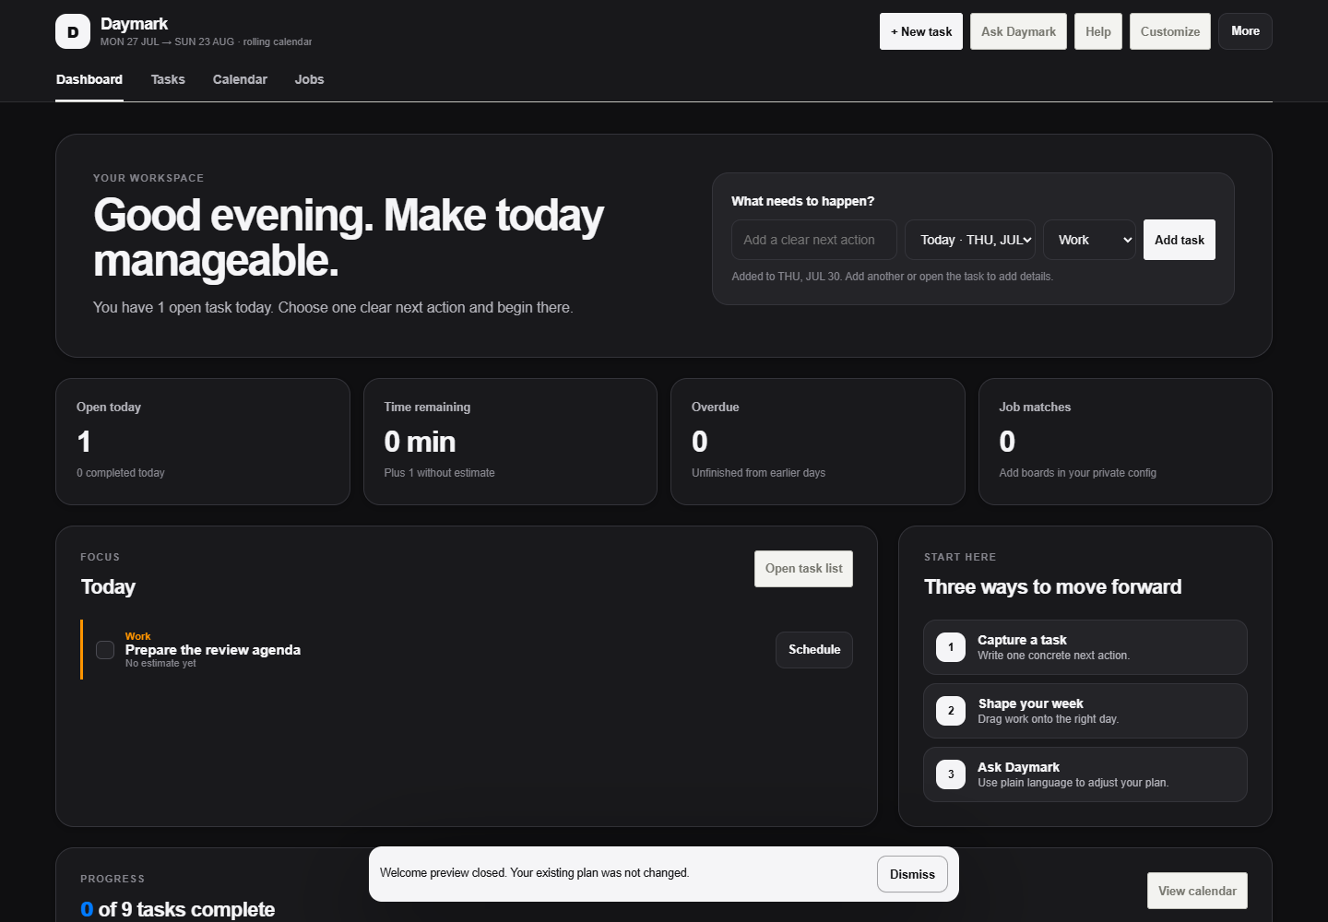Click the Customize button

point(1170,31)
